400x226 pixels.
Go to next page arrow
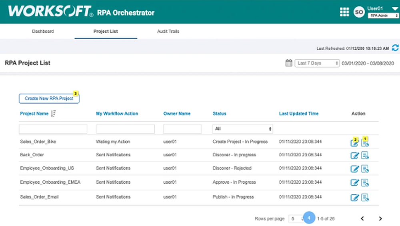coord(380,219)
